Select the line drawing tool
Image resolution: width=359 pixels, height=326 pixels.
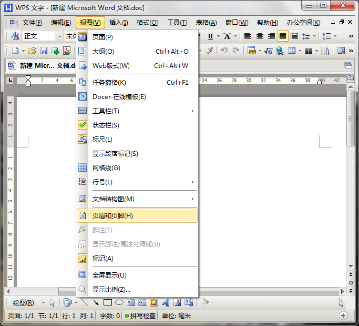point(85,302)
